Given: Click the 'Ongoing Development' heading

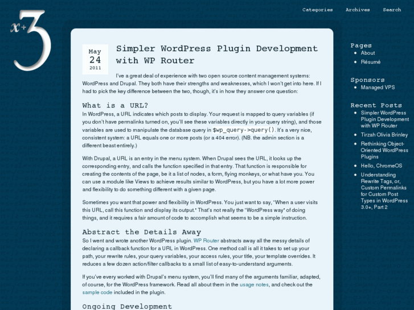Looking at the screenshot, I should (x=127, y=307).
